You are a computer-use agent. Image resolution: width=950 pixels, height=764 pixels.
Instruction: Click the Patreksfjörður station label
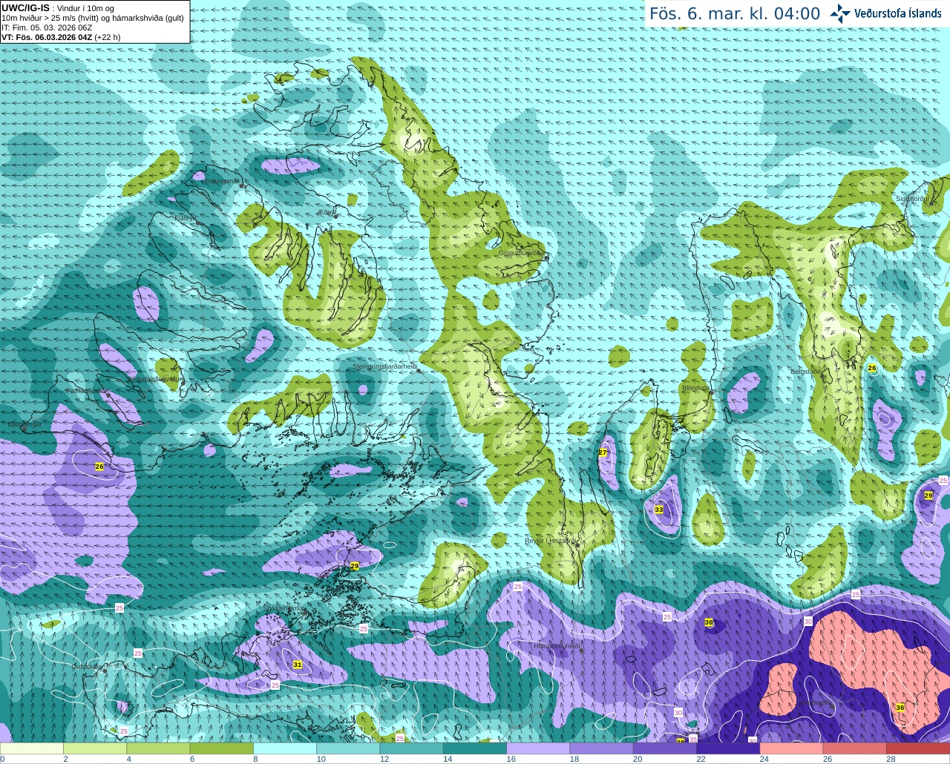coord(86,390)
